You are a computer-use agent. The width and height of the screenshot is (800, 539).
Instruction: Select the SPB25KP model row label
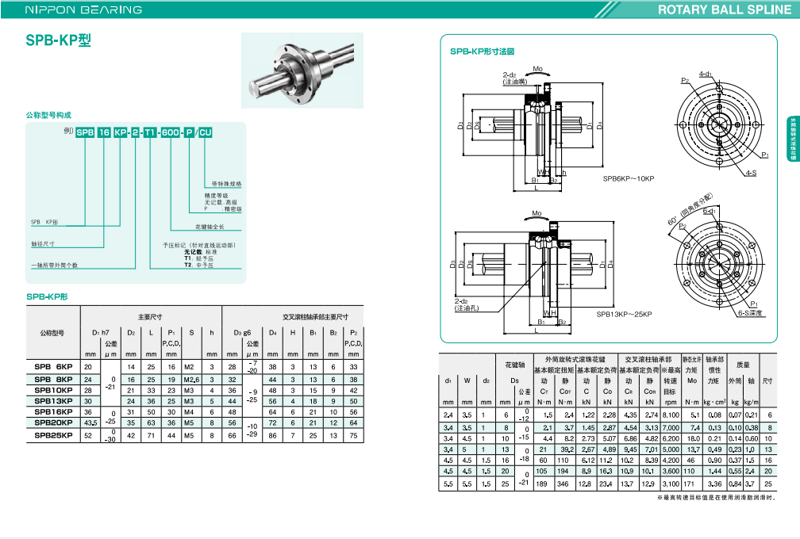point(54,436)
